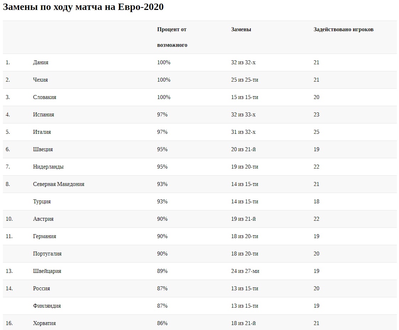Select the 'Финляндия' row name

coord(47,306)
